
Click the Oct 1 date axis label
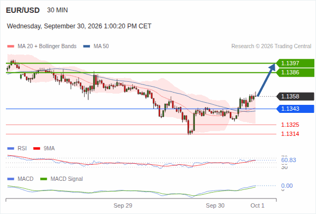[x=258, y=205]
